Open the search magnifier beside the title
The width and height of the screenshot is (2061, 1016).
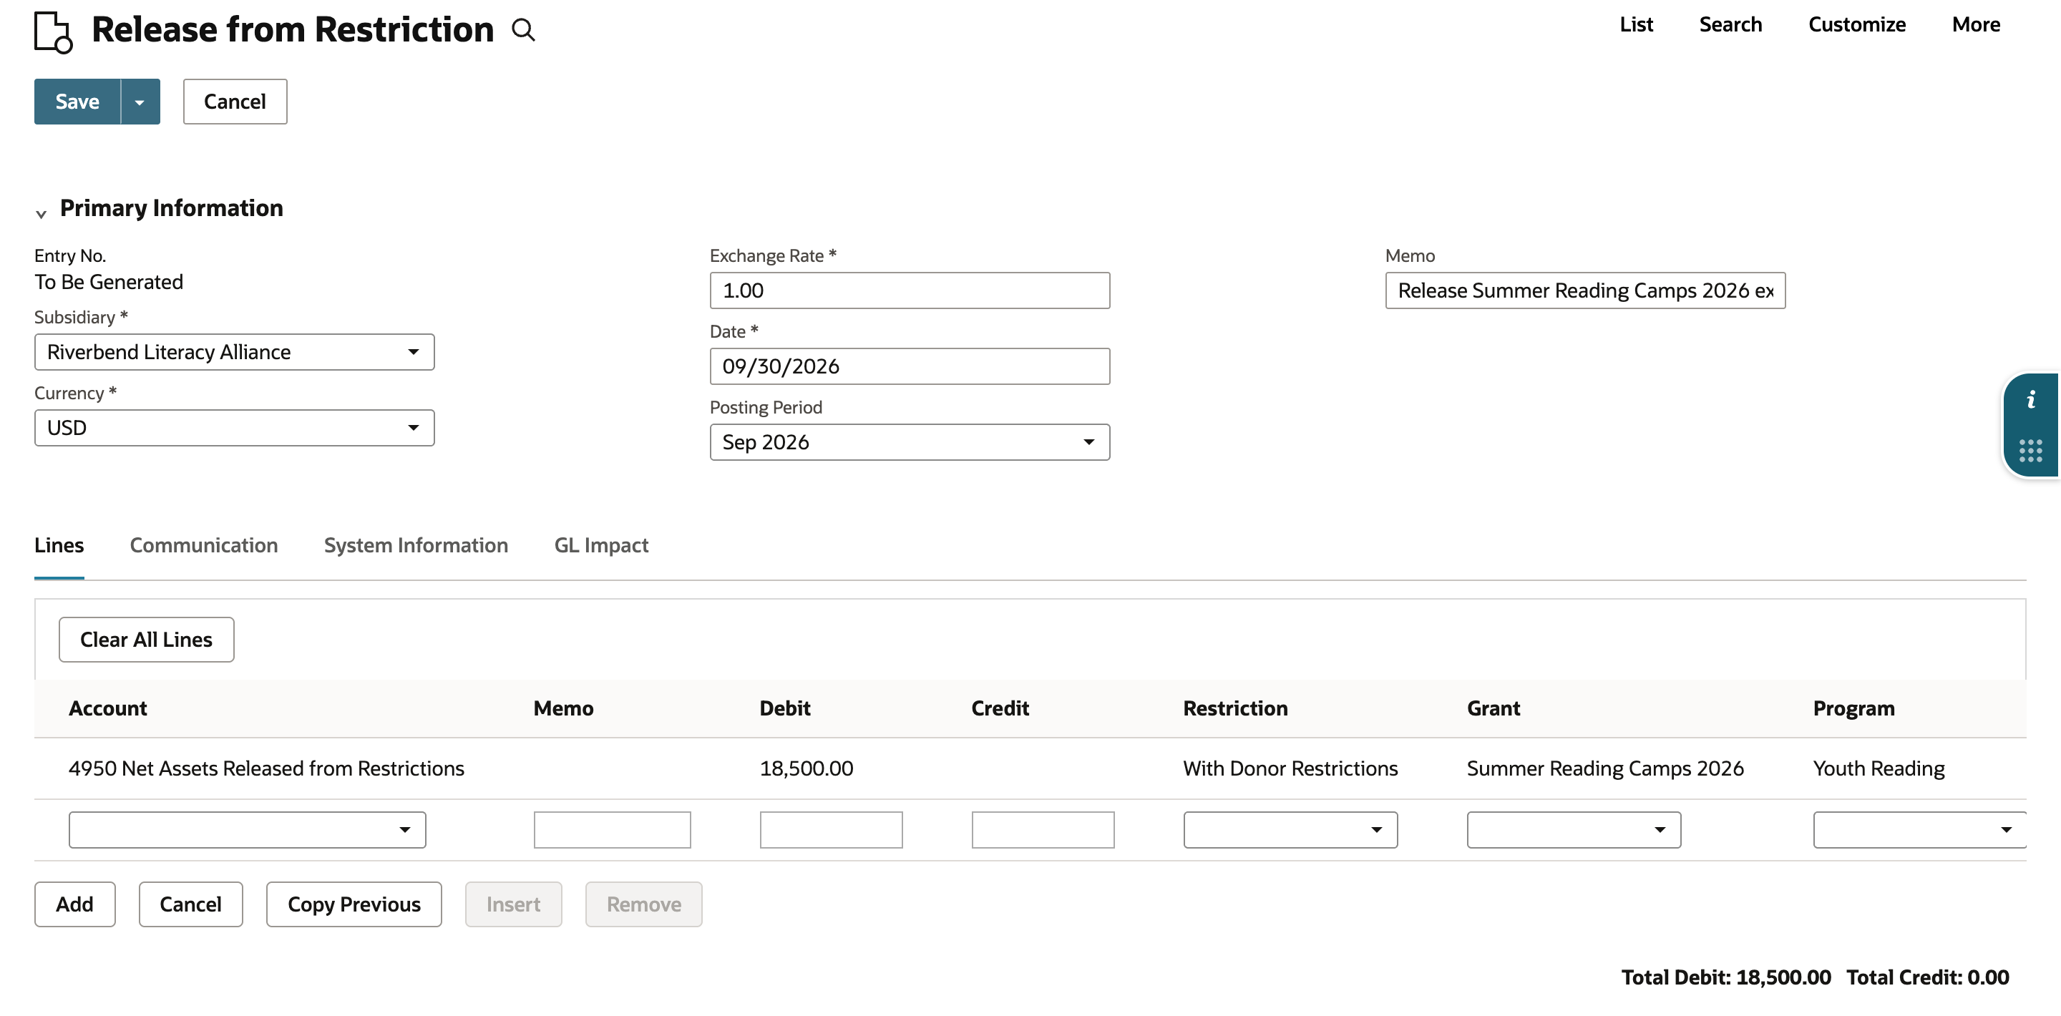click(523, 30)
